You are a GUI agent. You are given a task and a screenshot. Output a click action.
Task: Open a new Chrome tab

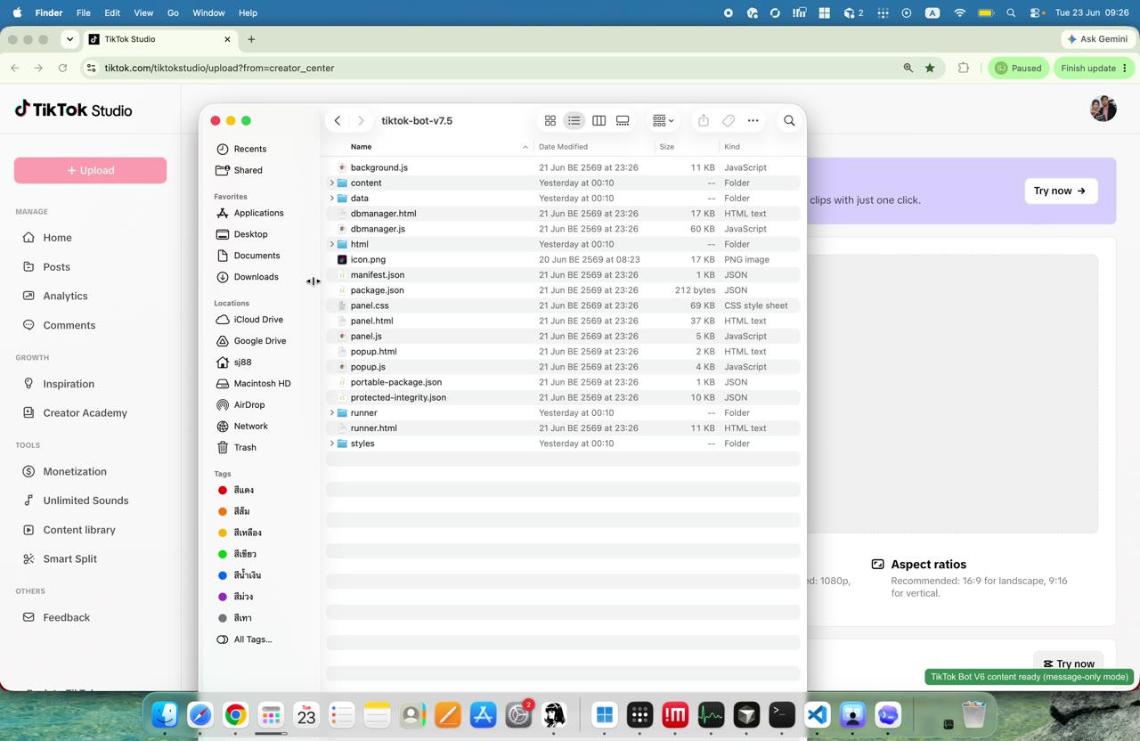click(251, 39)
